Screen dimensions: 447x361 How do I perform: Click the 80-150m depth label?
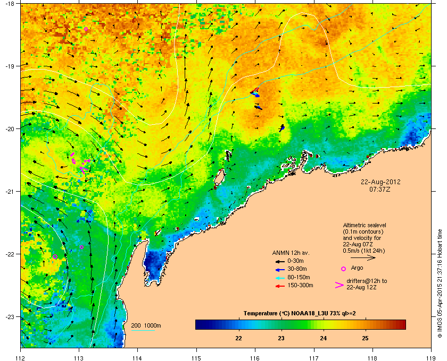pos(299,277)
